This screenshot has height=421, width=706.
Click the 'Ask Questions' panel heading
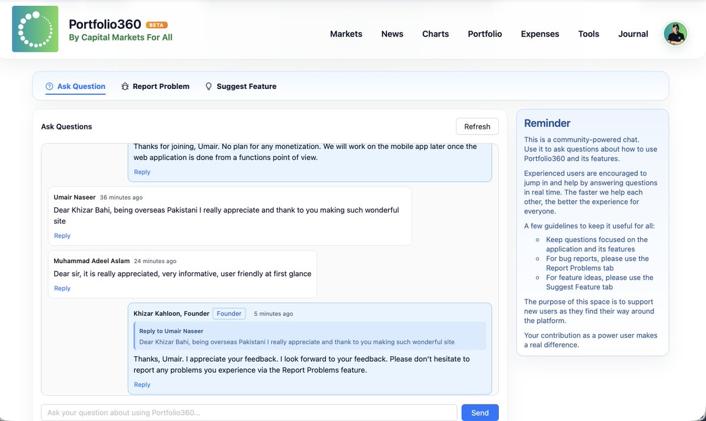[66, 127]
